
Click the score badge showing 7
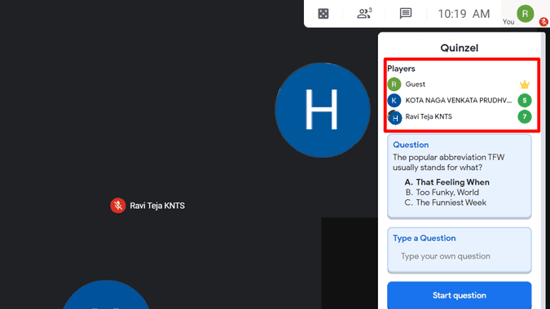click(525, 116)
